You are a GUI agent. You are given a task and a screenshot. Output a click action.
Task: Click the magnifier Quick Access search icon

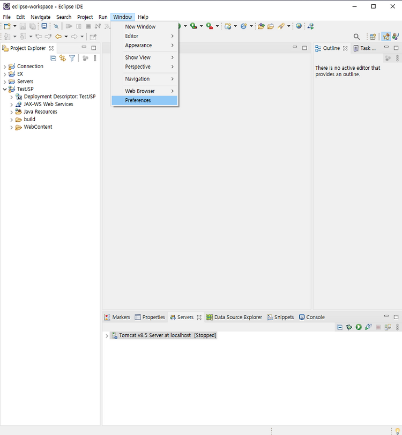(356, 36)
